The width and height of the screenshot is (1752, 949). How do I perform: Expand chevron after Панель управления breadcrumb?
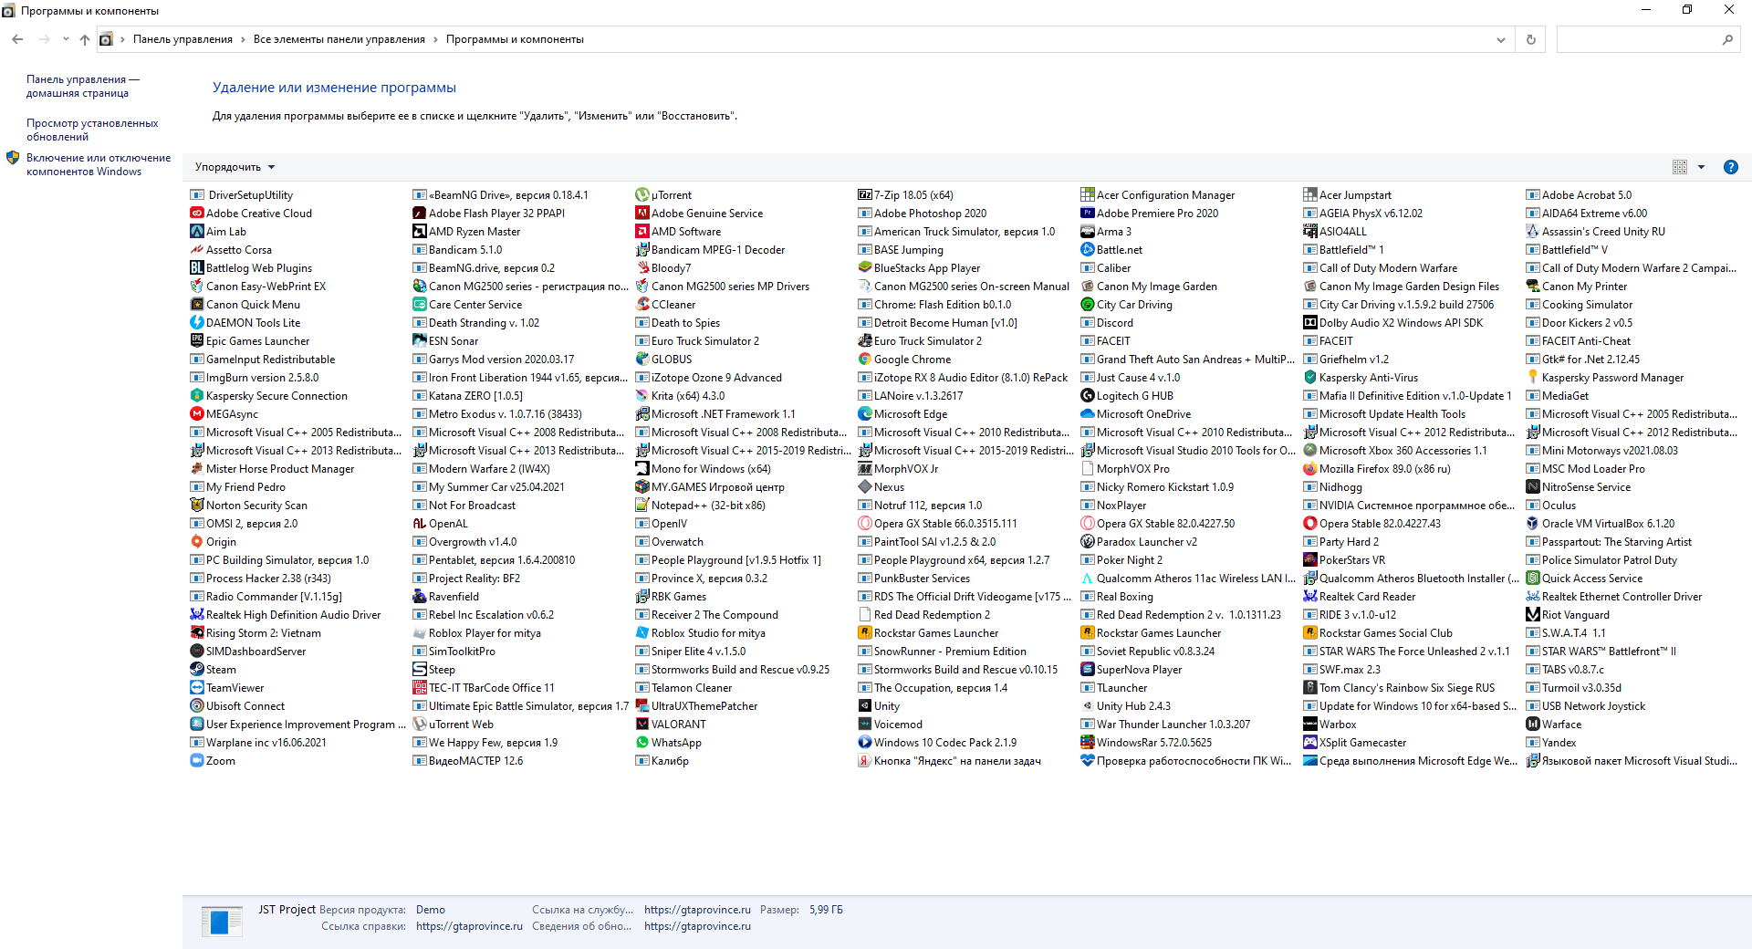coord(243,39)
